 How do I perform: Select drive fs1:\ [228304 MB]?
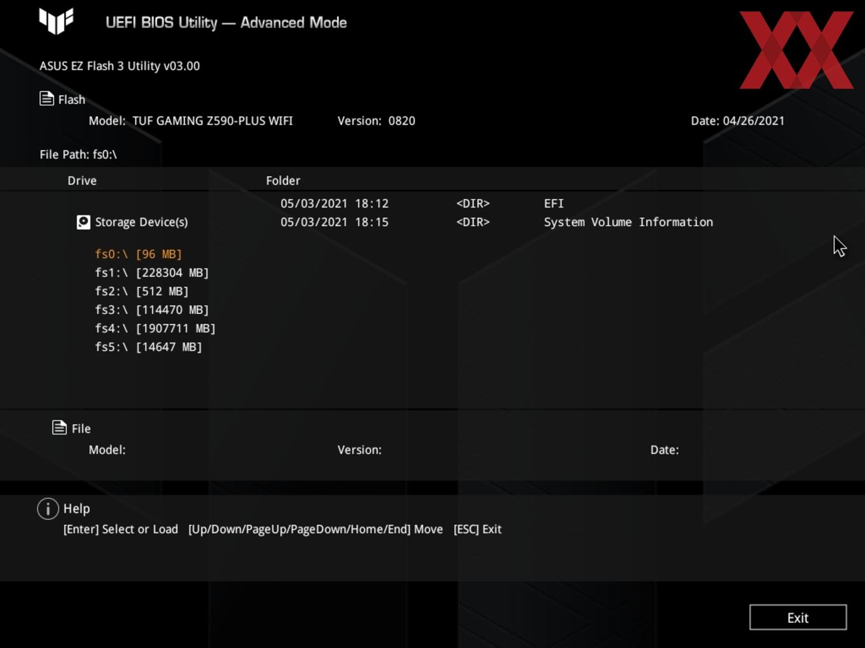point(152,273)
